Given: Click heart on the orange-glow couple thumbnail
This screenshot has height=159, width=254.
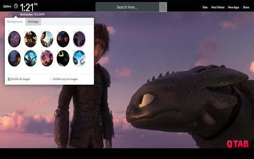Looking at the screenshot, I should (x=42, y=51).
